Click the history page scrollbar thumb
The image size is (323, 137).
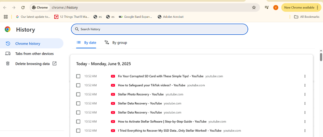click(321, 57)
